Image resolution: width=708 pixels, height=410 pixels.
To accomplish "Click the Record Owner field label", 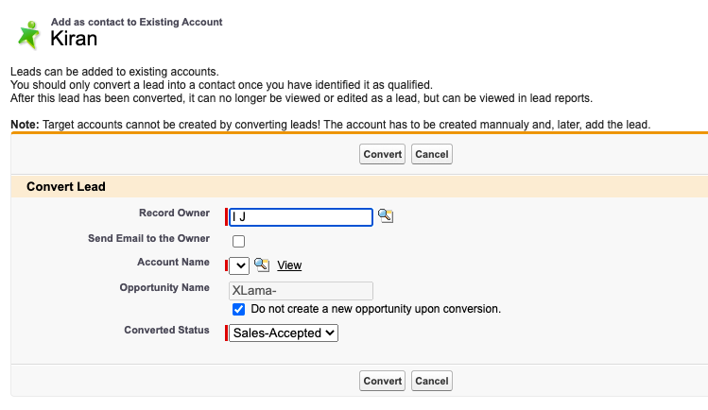I will (x=174, y=214).
